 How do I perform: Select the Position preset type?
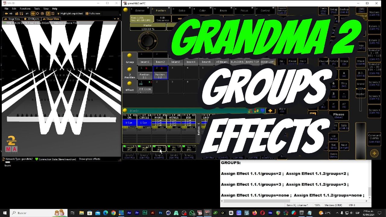click(161, 11)
